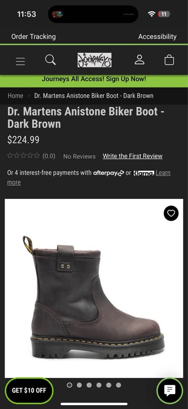Screen dimensions: 188x409
Task: Tap the search magnifier icon
Action: (51, 60)
